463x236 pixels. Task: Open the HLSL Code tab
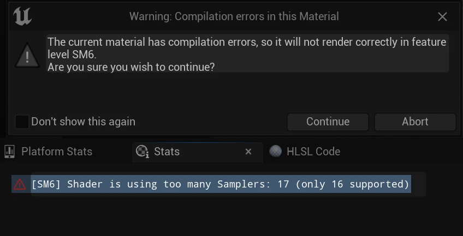[313, 152]
